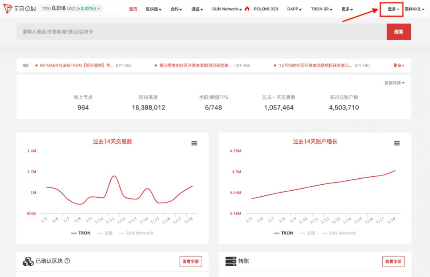Open the account growth chart hamburger menu
The height and width of the screenshot is (277, 430).
[x=397, y=143]
